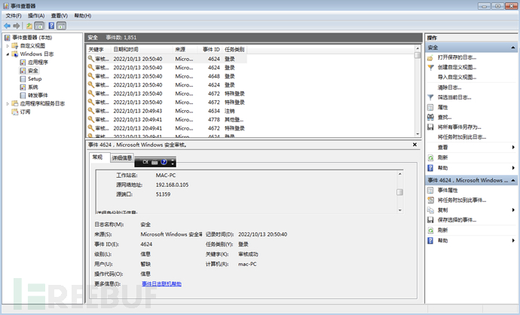Image resolution: width=520 pixels, height=315 pixels.
Task: Open 事件属性 action
Action: (448, 190)
